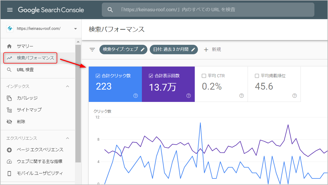Open サマリー in the sidebar
Viewport: 328px width, 185px height.
(x=25, y=46)
